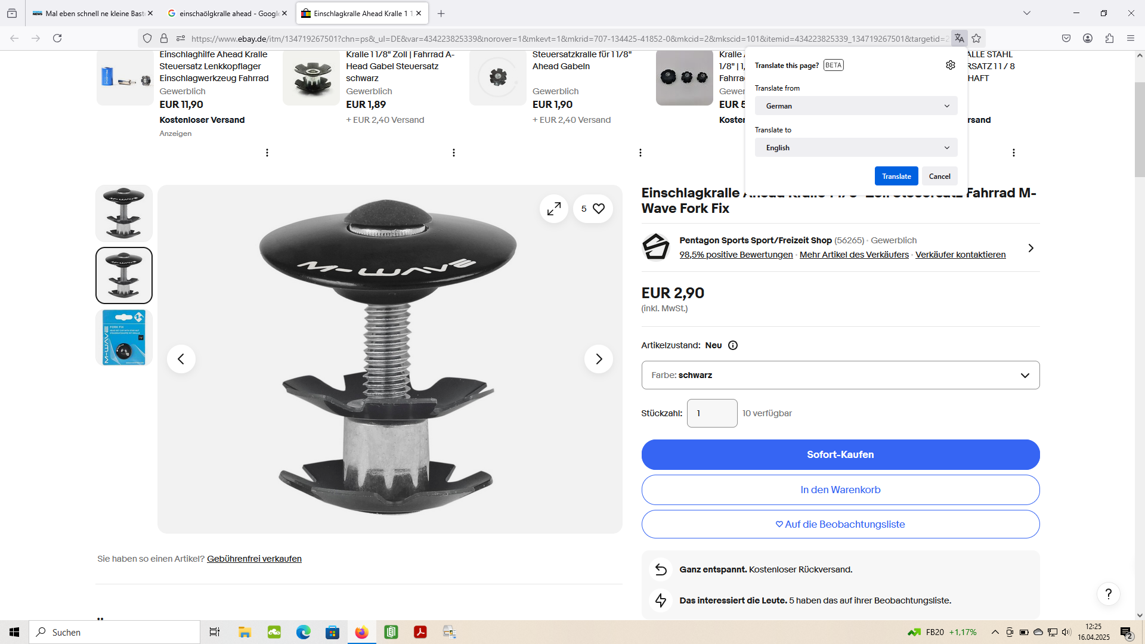1145x644 pixels.
Task: Add item to favorites with the heart icon
Action: click(598, 209)
